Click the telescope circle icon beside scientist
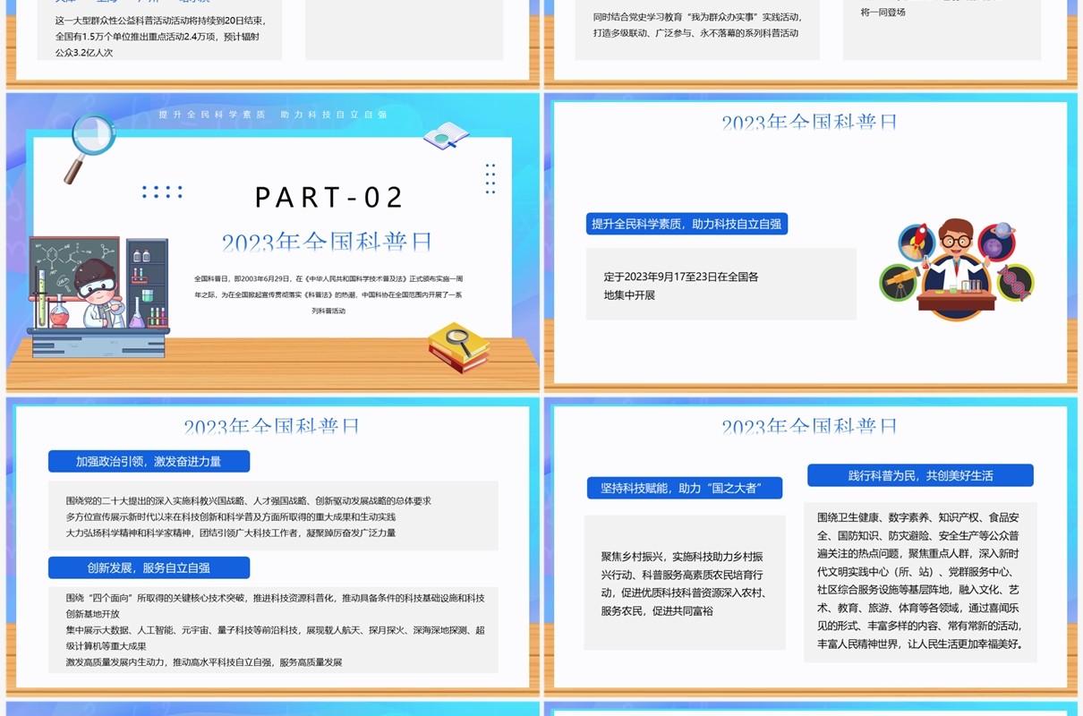 [x=898, y=283]
